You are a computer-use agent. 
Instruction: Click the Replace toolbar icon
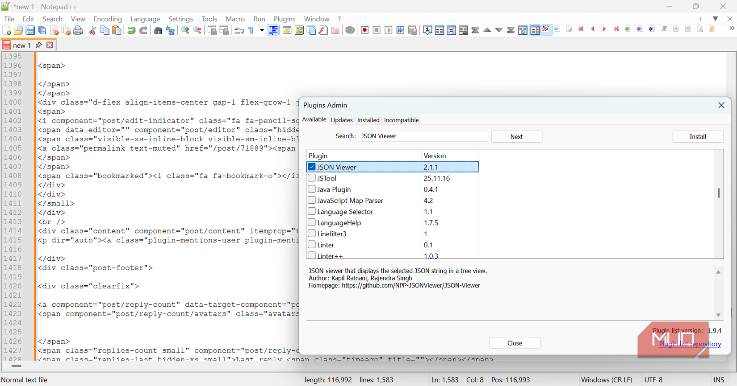click(x=170, y=30)
